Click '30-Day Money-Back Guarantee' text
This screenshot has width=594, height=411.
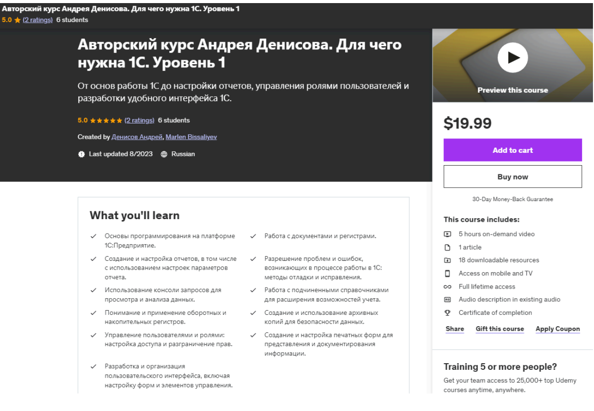point(513,199)
